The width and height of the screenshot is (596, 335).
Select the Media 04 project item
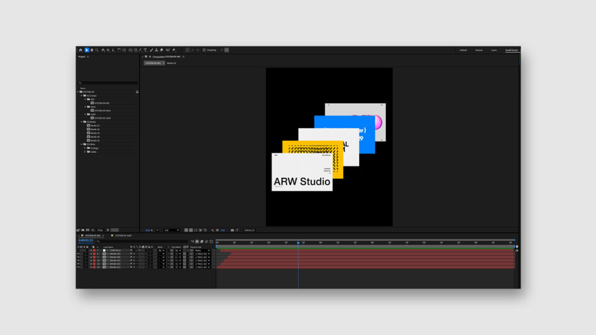[x=95, y=137]
